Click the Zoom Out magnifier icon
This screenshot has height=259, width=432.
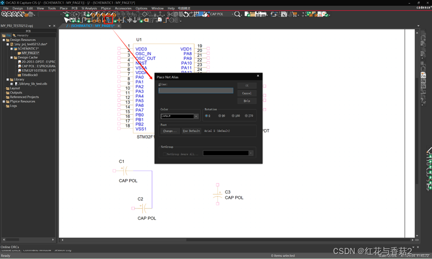[x=8, y=14]
